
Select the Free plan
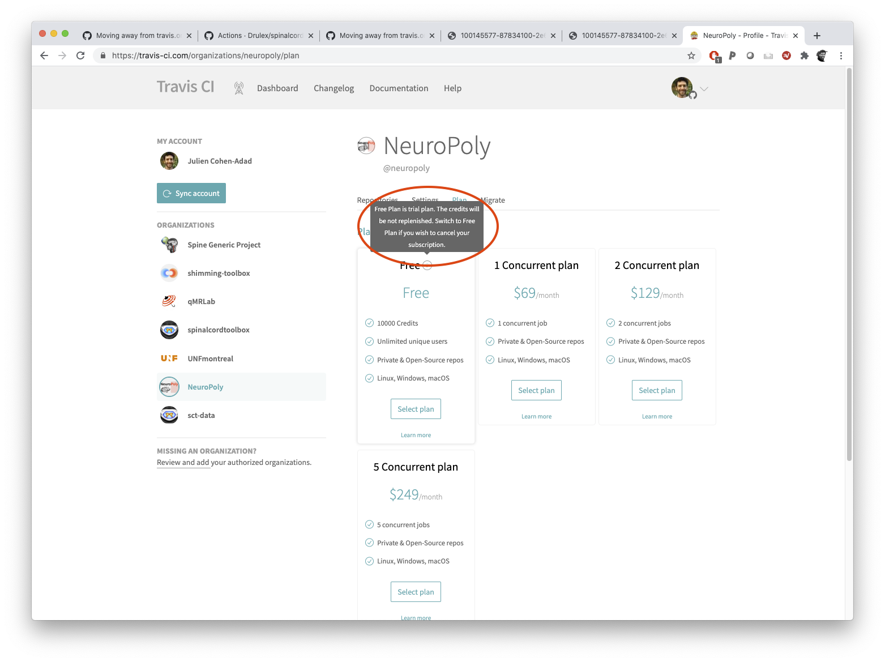click(x=416, y=409)
